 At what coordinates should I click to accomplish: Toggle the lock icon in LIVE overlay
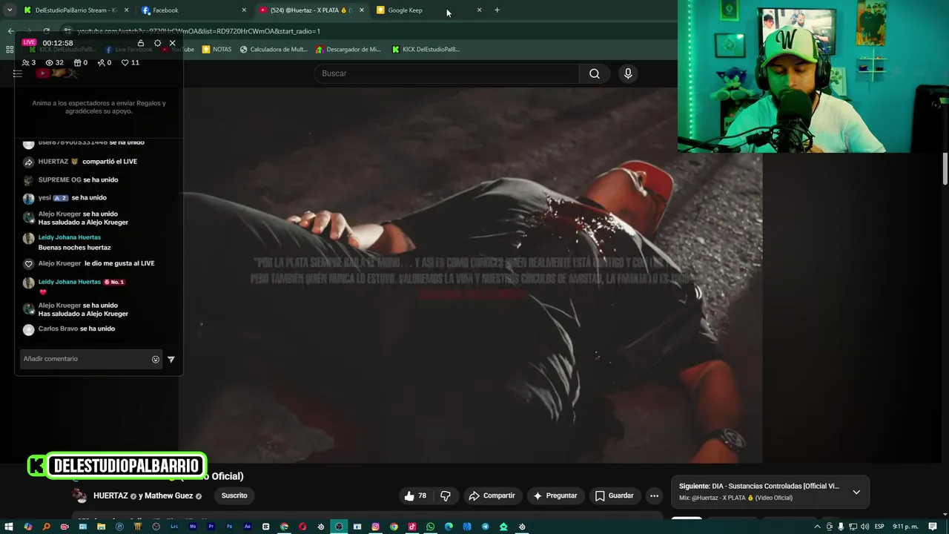(141, 43)
